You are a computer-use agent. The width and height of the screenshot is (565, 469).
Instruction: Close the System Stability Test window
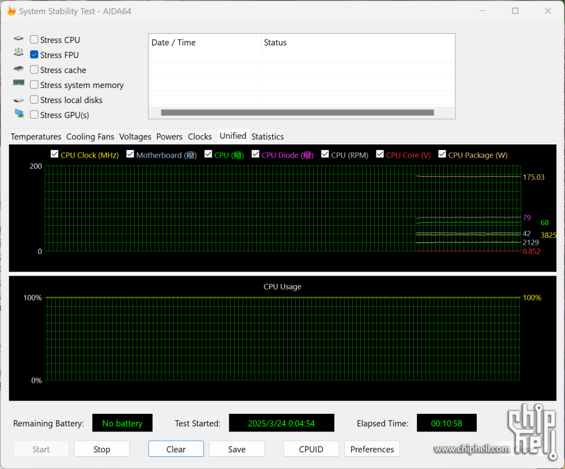548,11
